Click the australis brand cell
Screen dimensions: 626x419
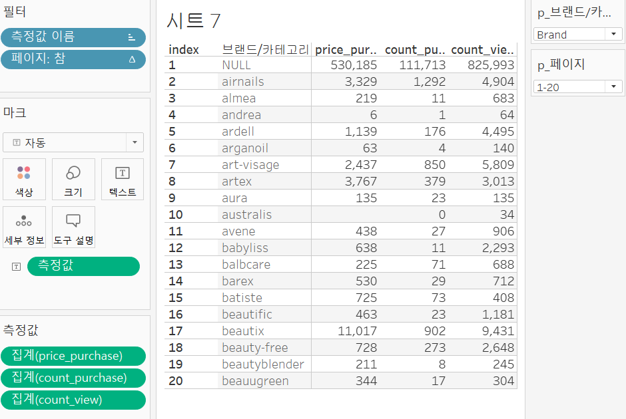pos(246,214)
